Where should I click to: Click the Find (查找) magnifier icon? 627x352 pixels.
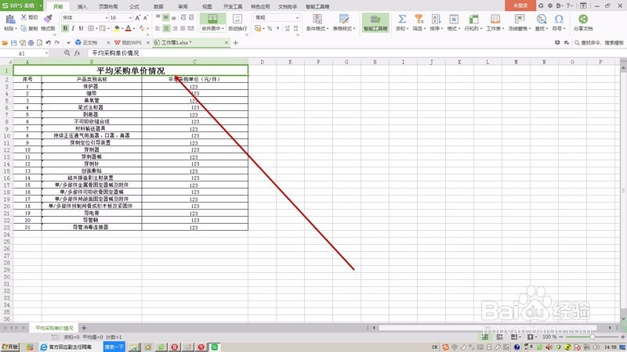[541, 19]
